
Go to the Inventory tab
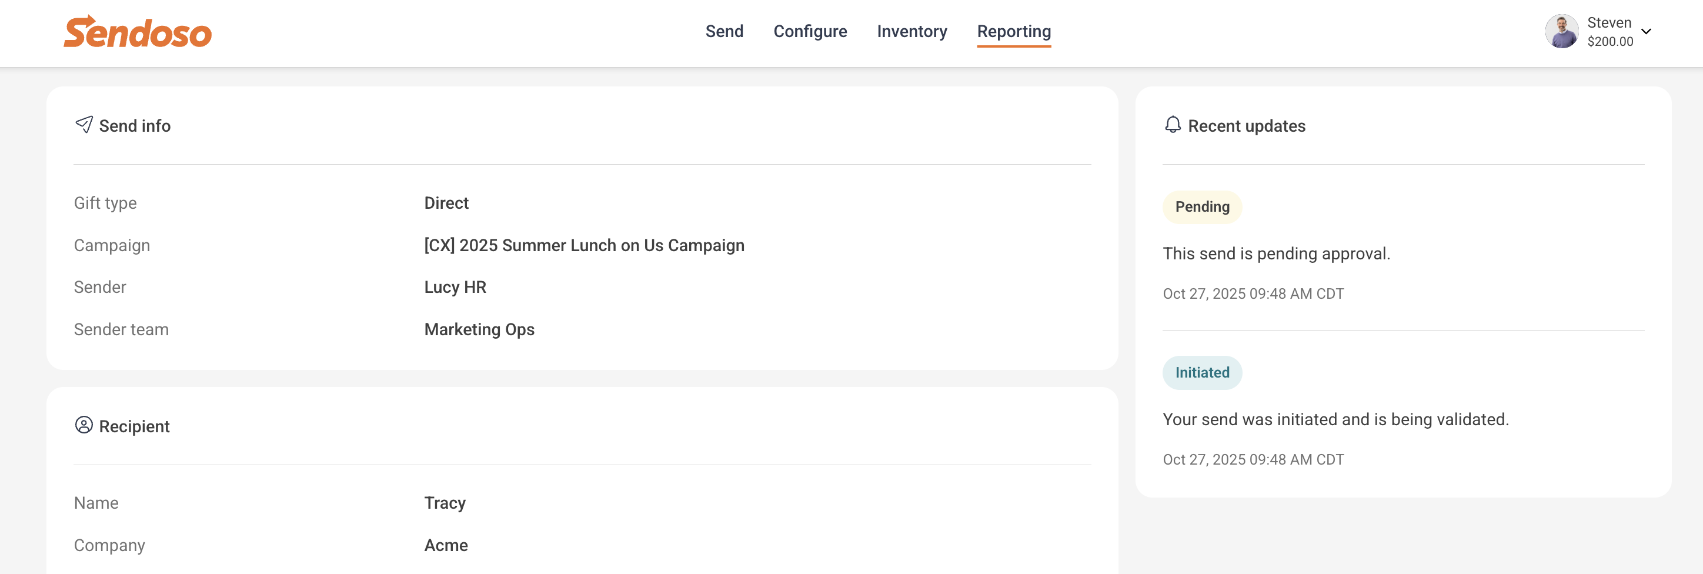[x=911, y=31]
